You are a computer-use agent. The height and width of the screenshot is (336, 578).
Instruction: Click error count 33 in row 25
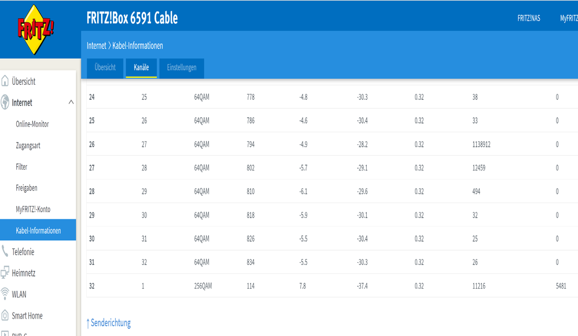(x=475, y=121)
